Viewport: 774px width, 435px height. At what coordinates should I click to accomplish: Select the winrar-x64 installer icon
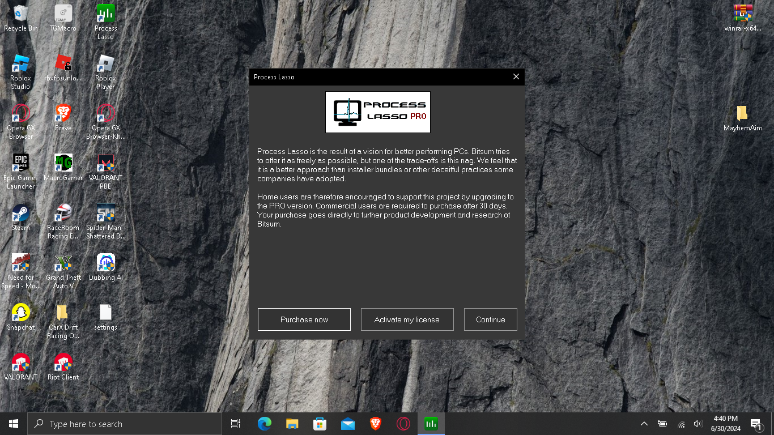[743, 18]
